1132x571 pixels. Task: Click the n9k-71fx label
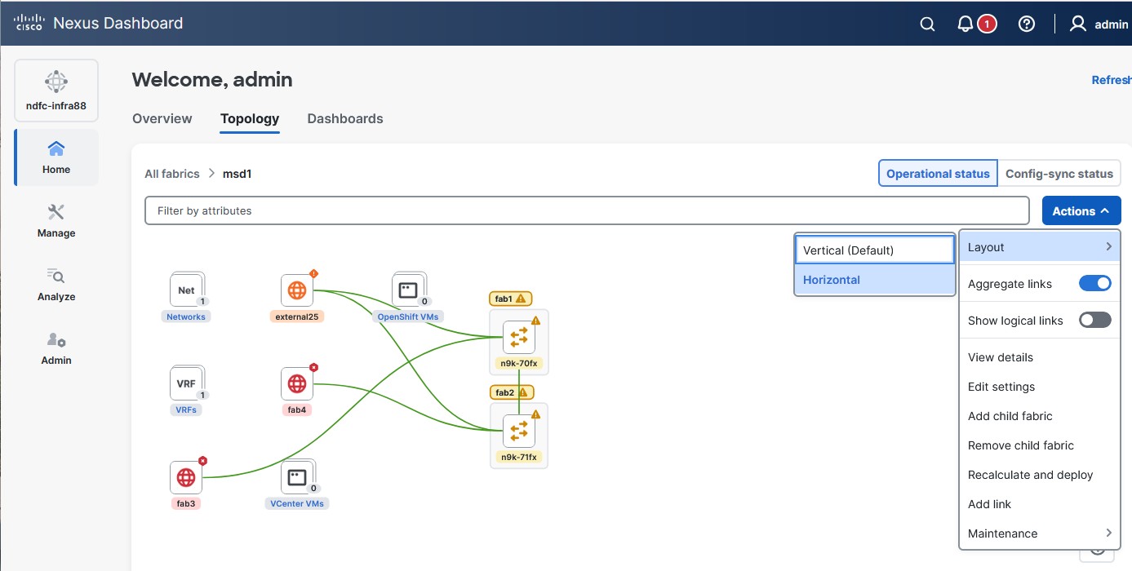click(x=519, y=457)
